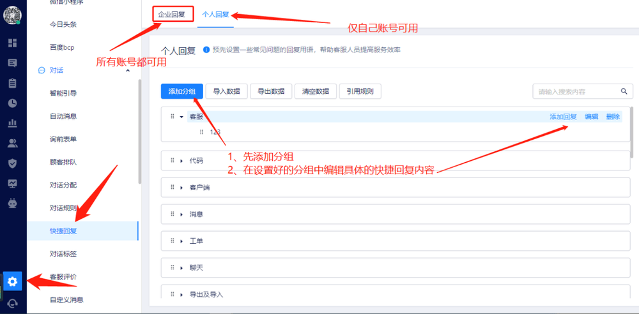
Task: Expand the 代码 group
Action: (x=181, y=161)
